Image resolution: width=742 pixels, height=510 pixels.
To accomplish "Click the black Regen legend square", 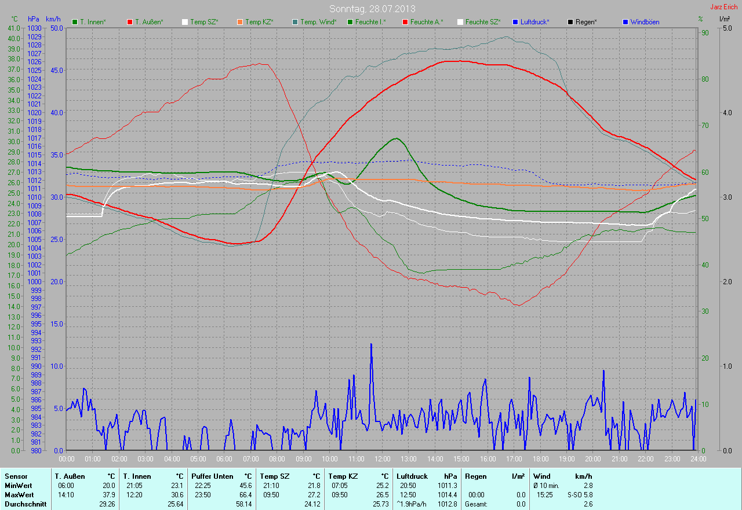I will click(570, 22).
